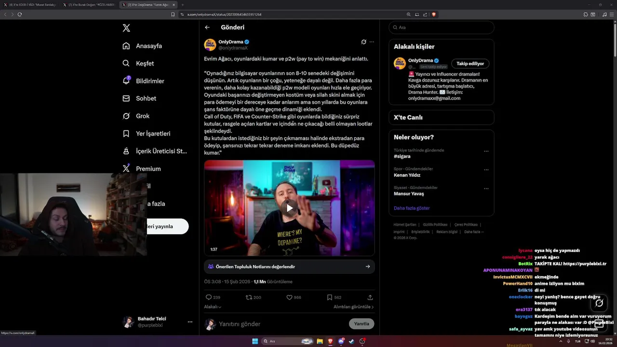This screenshot has width=617, height=347.
Task: Click Daha fazla göster link
Action: (412, 208)
